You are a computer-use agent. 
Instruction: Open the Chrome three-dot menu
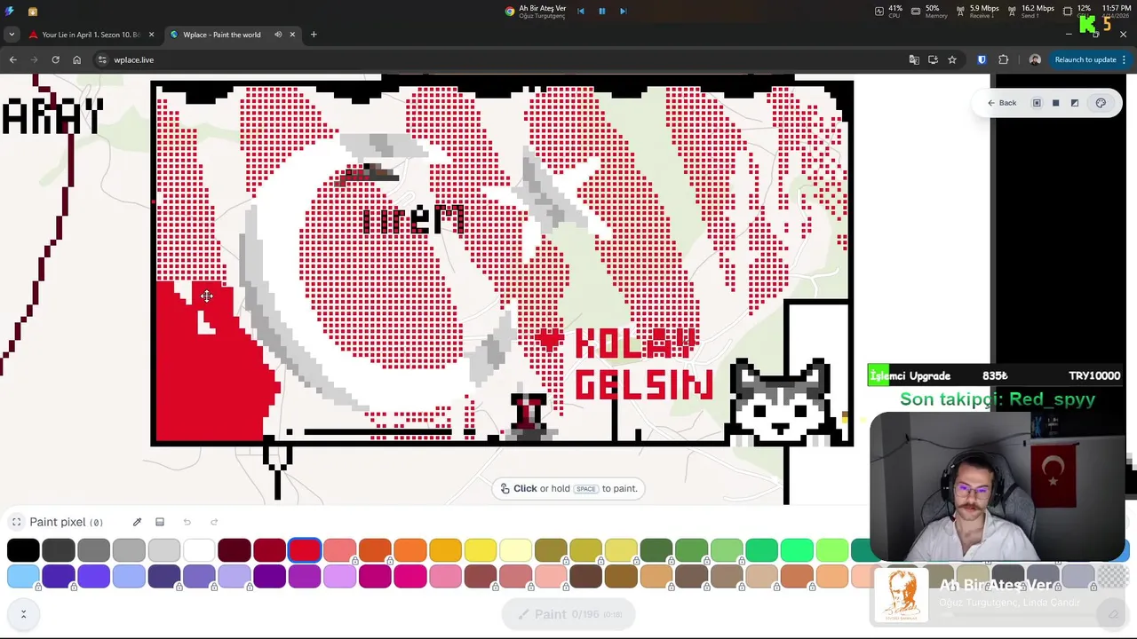(x=1125, y=59)
